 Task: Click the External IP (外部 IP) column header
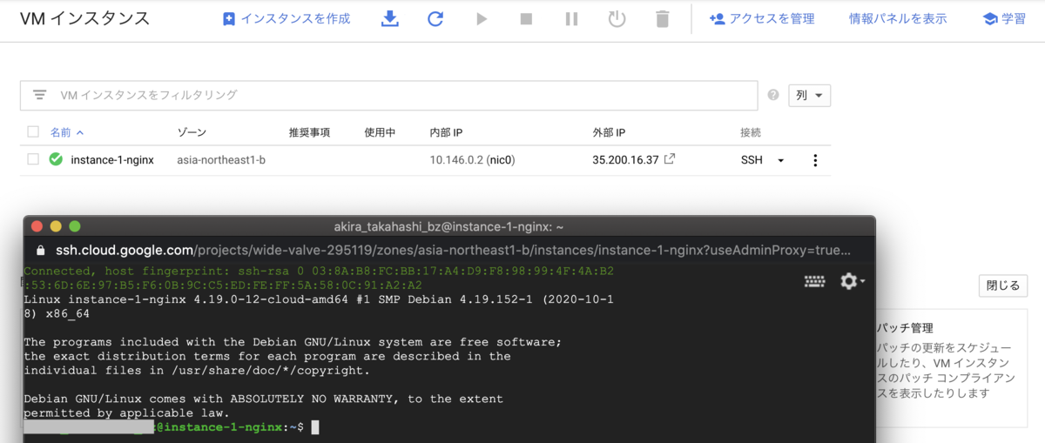coord(609,132)
